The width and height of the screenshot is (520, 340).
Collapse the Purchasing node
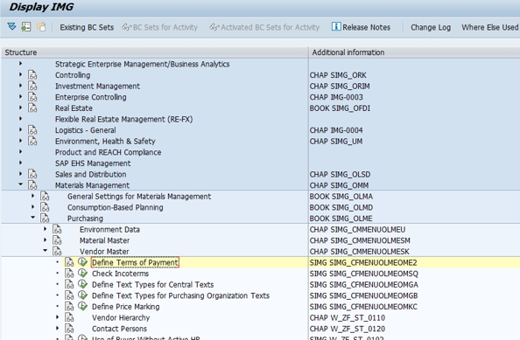click(x=33, y=218)
